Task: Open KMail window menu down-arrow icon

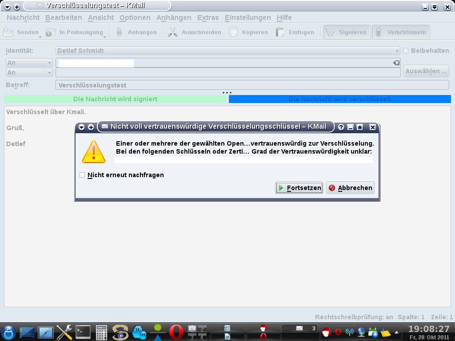Action: pos(7,7)
